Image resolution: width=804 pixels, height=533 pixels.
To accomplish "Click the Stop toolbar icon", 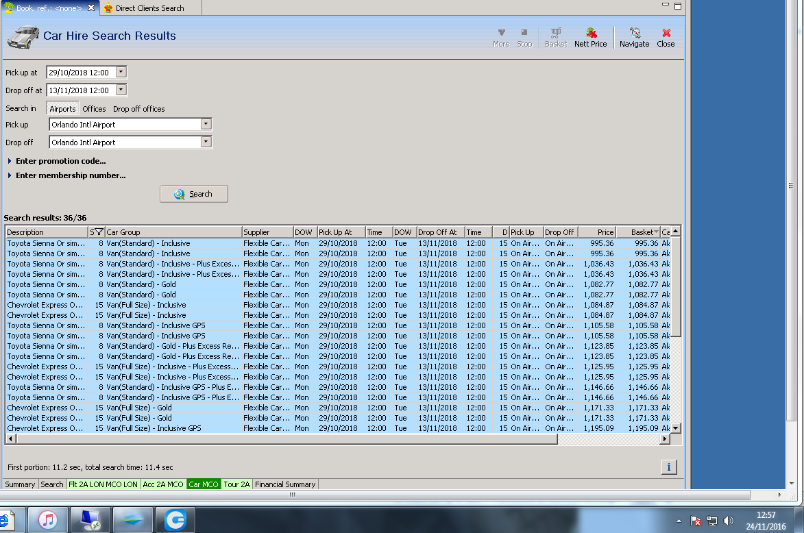I will (524, 38).
